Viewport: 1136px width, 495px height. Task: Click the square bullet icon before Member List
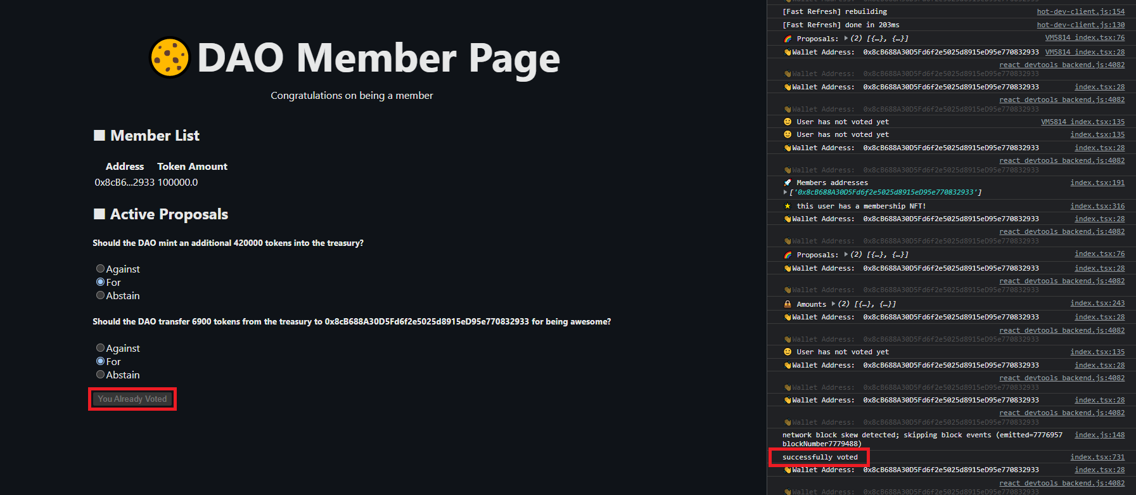99,135
